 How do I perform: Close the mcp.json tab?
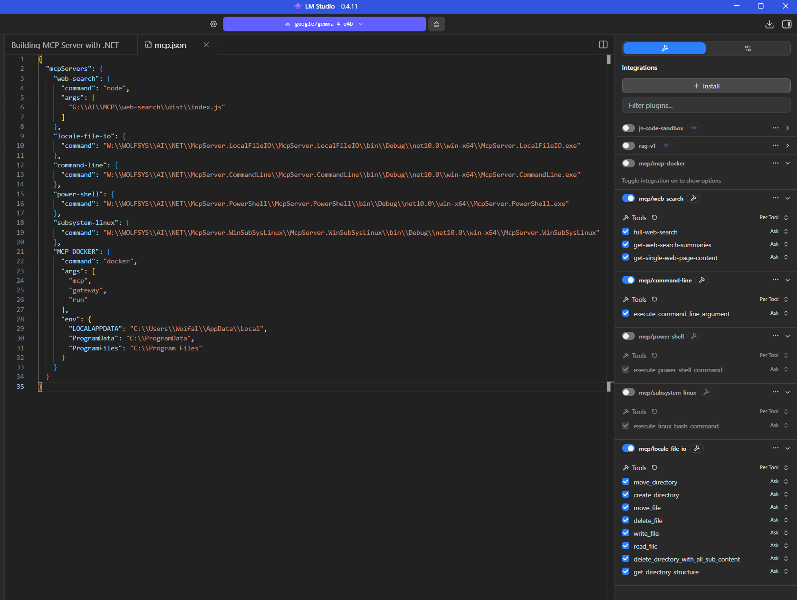click(x=206, y=45)
